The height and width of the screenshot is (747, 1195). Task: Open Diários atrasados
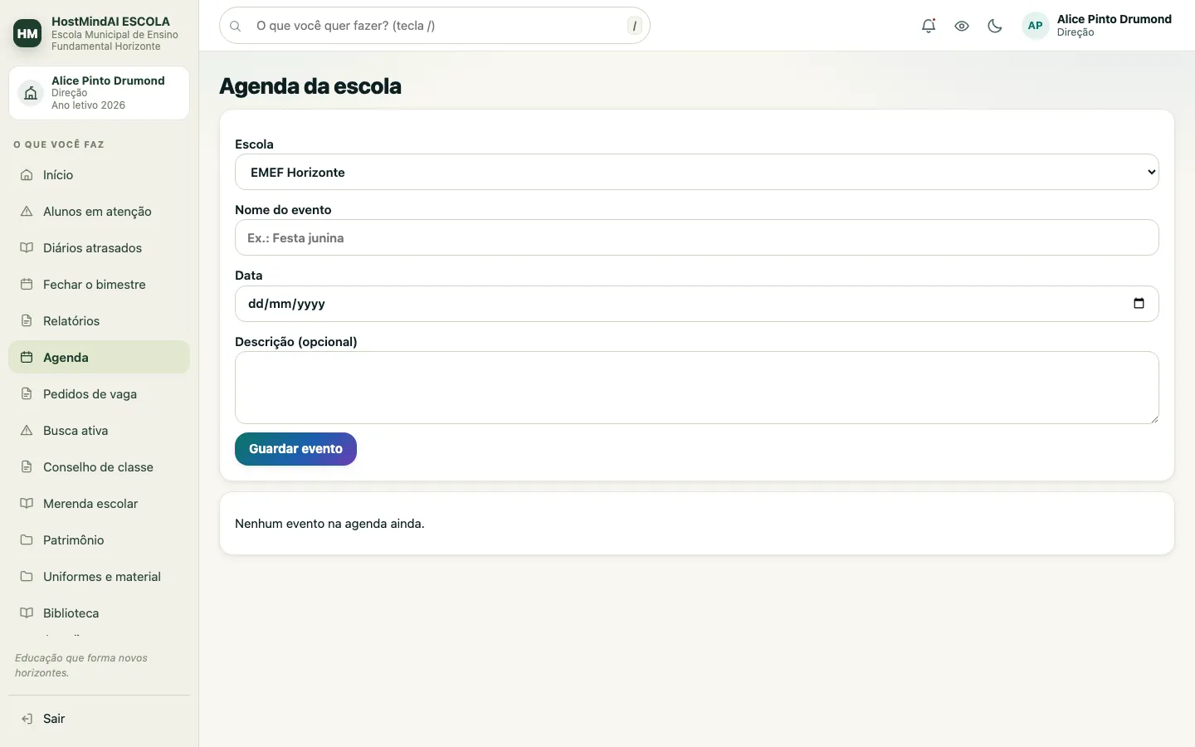coord(99,248)
